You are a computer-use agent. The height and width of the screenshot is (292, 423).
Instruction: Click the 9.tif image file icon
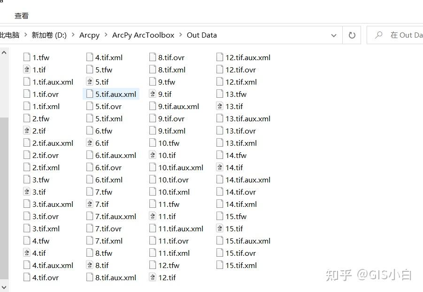point(153,94)
